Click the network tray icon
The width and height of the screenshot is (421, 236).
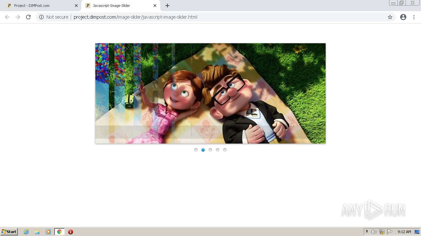[382, 232]
